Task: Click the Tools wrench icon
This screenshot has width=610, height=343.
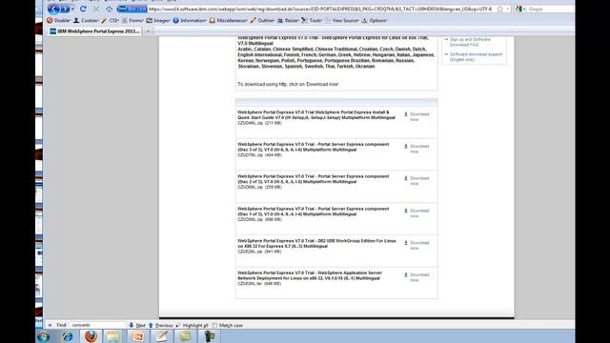Action: [x=304, y=20]
